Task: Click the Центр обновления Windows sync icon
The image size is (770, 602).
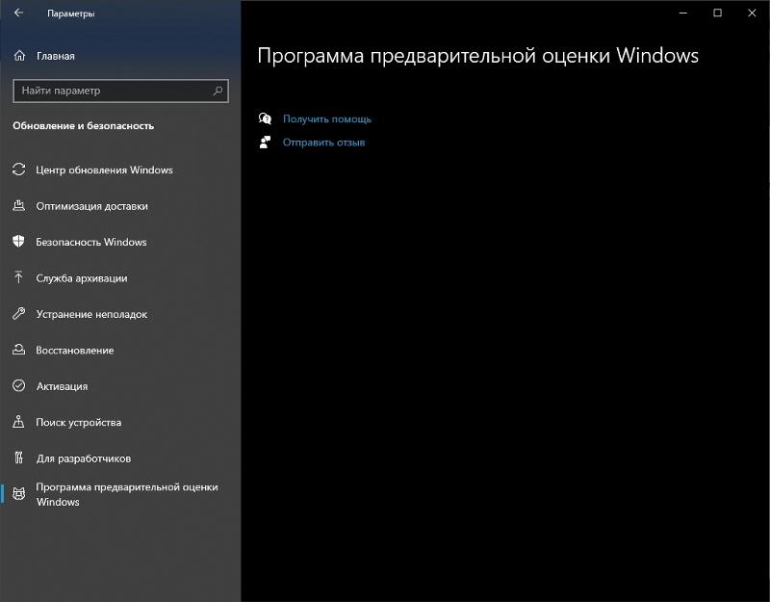Action: tap(18, 170)
